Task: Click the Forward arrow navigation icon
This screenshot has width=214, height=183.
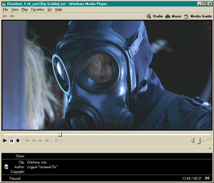Action: click(12, 16)
